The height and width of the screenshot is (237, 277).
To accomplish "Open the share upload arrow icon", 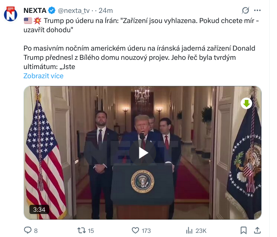I will pyautogui.click(x=257, y=230).
